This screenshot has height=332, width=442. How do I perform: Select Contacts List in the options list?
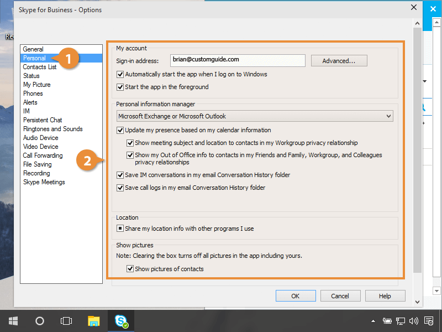pos(40,67)
